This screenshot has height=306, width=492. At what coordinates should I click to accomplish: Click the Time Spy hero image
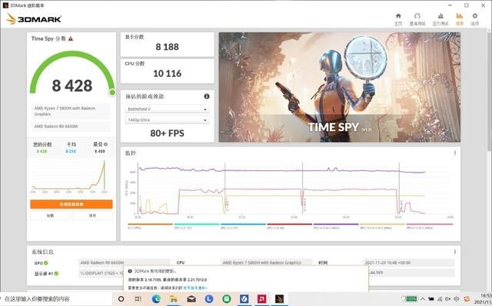(x=340, y=87)
